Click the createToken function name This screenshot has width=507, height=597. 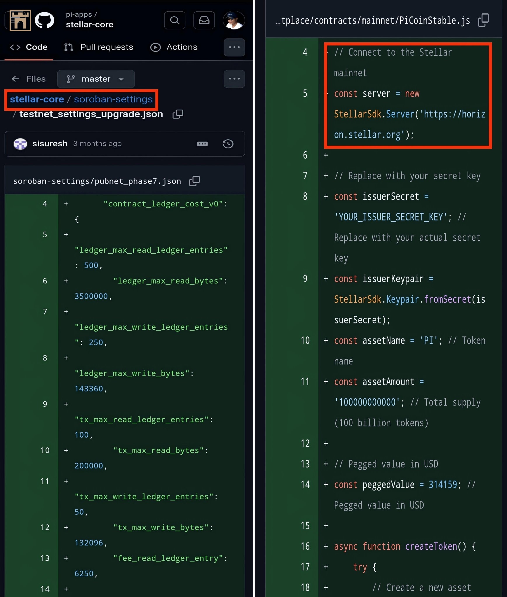click(x=431, y=547)
